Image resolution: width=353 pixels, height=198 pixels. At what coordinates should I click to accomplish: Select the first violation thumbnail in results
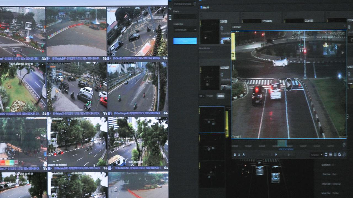210,32
